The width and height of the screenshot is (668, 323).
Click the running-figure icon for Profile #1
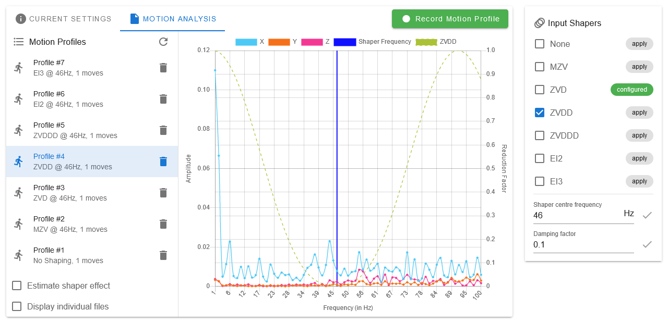(19, 255)
